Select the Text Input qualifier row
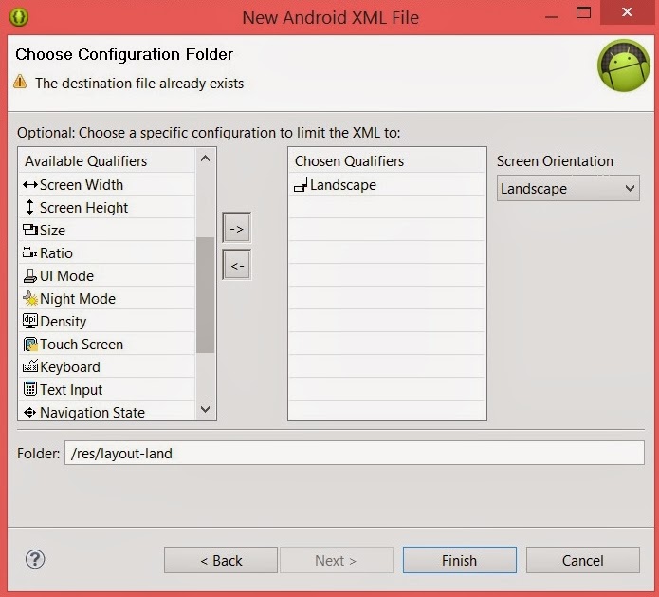 pyautogui.click(x=107, y=389)
